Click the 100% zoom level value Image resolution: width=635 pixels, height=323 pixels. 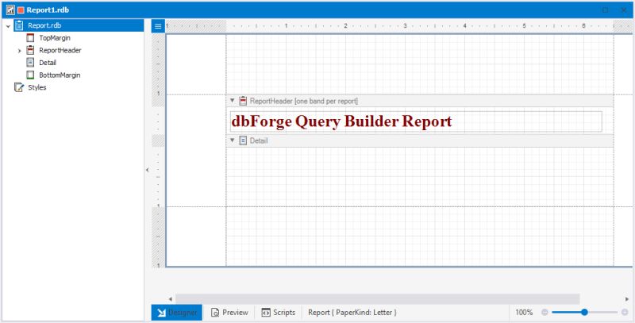(x=524, y=313)
